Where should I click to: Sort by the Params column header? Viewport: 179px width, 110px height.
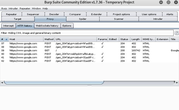(102, 39)
